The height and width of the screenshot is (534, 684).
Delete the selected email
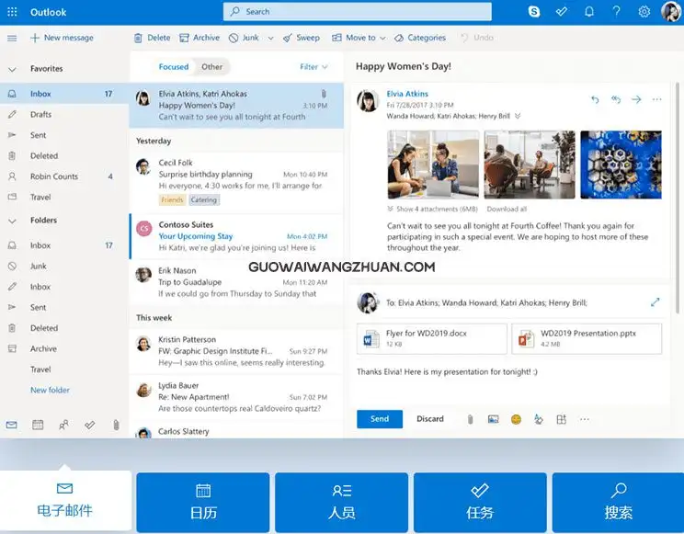[152, 38]
